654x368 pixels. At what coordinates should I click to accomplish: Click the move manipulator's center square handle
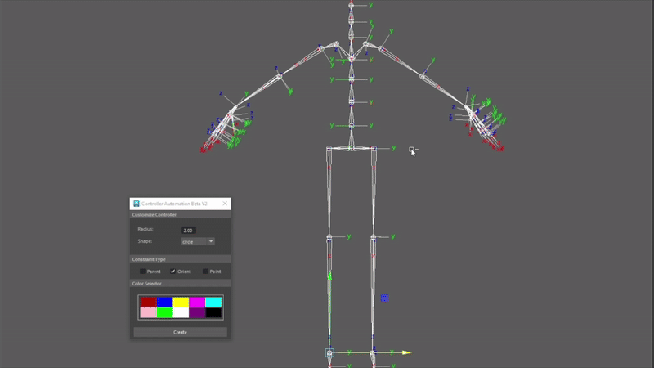coord(329,353)
